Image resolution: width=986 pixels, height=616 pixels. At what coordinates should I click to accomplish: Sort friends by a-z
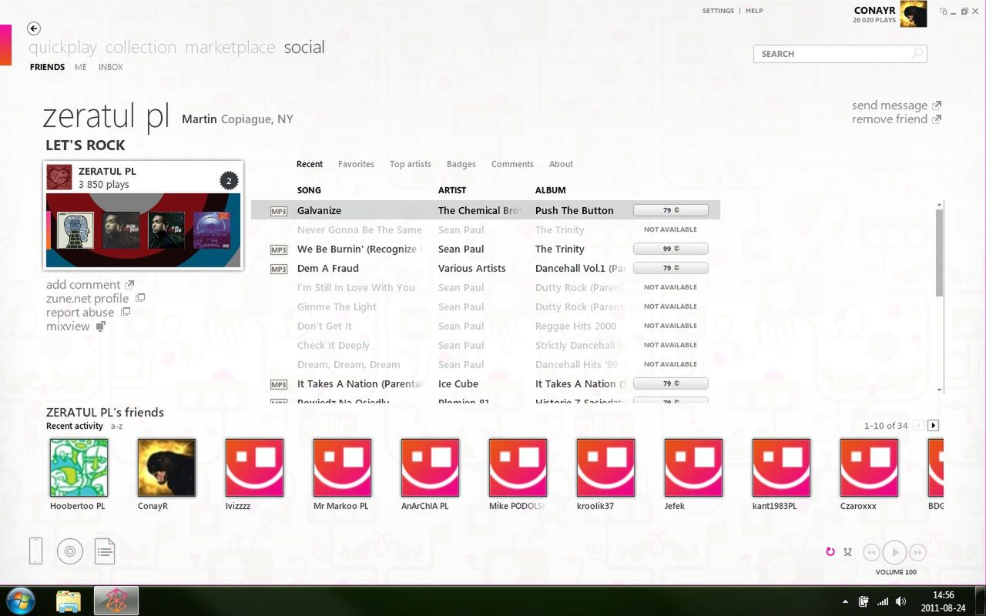116,426
